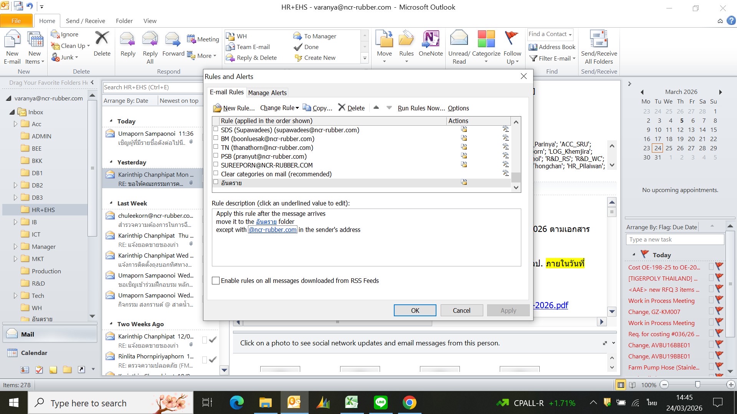This screenshot has height=414, width=737.
Task: Open the Address Book
Action: (552, 47)
